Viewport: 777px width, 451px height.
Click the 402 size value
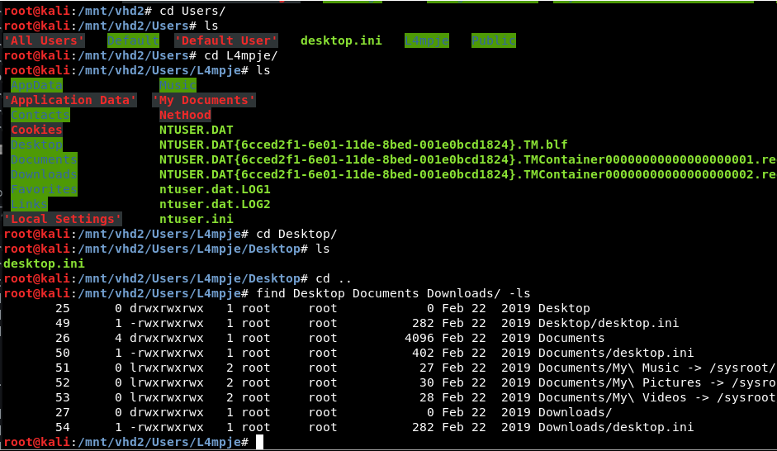coord(424,353)
